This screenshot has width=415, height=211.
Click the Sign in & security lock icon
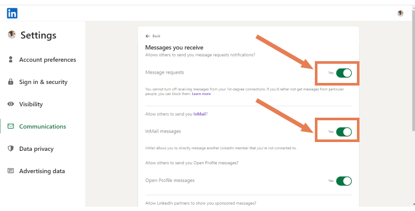pos(10,82)
